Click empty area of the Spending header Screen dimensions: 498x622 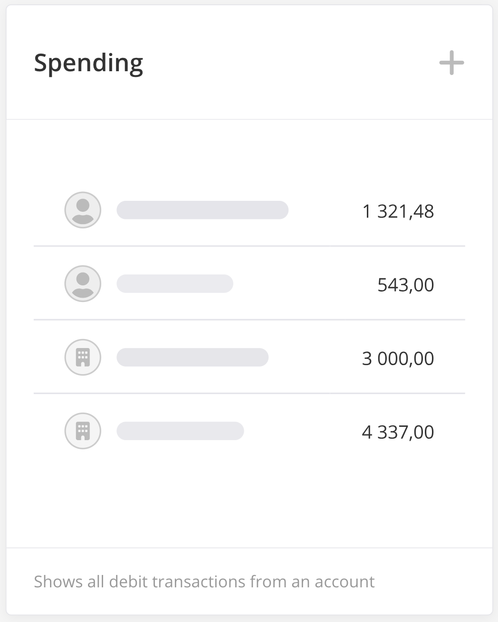(285, 63)
